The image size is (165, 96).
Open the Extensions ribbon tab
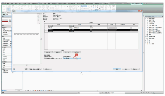pyautogui.click(x=127, y=4)
